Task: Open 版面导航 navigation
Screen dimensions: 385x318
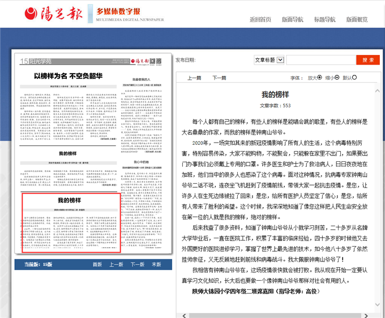Action: 293,19
